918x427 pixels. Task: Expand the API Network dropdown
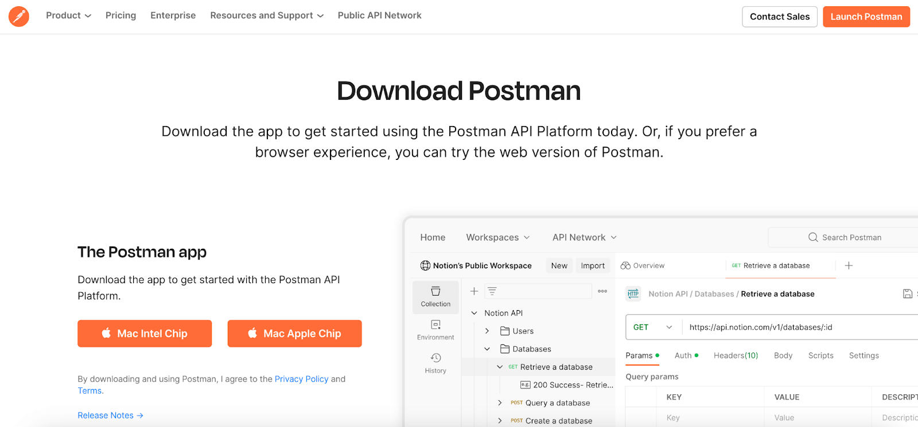click(x=585, y=237)
